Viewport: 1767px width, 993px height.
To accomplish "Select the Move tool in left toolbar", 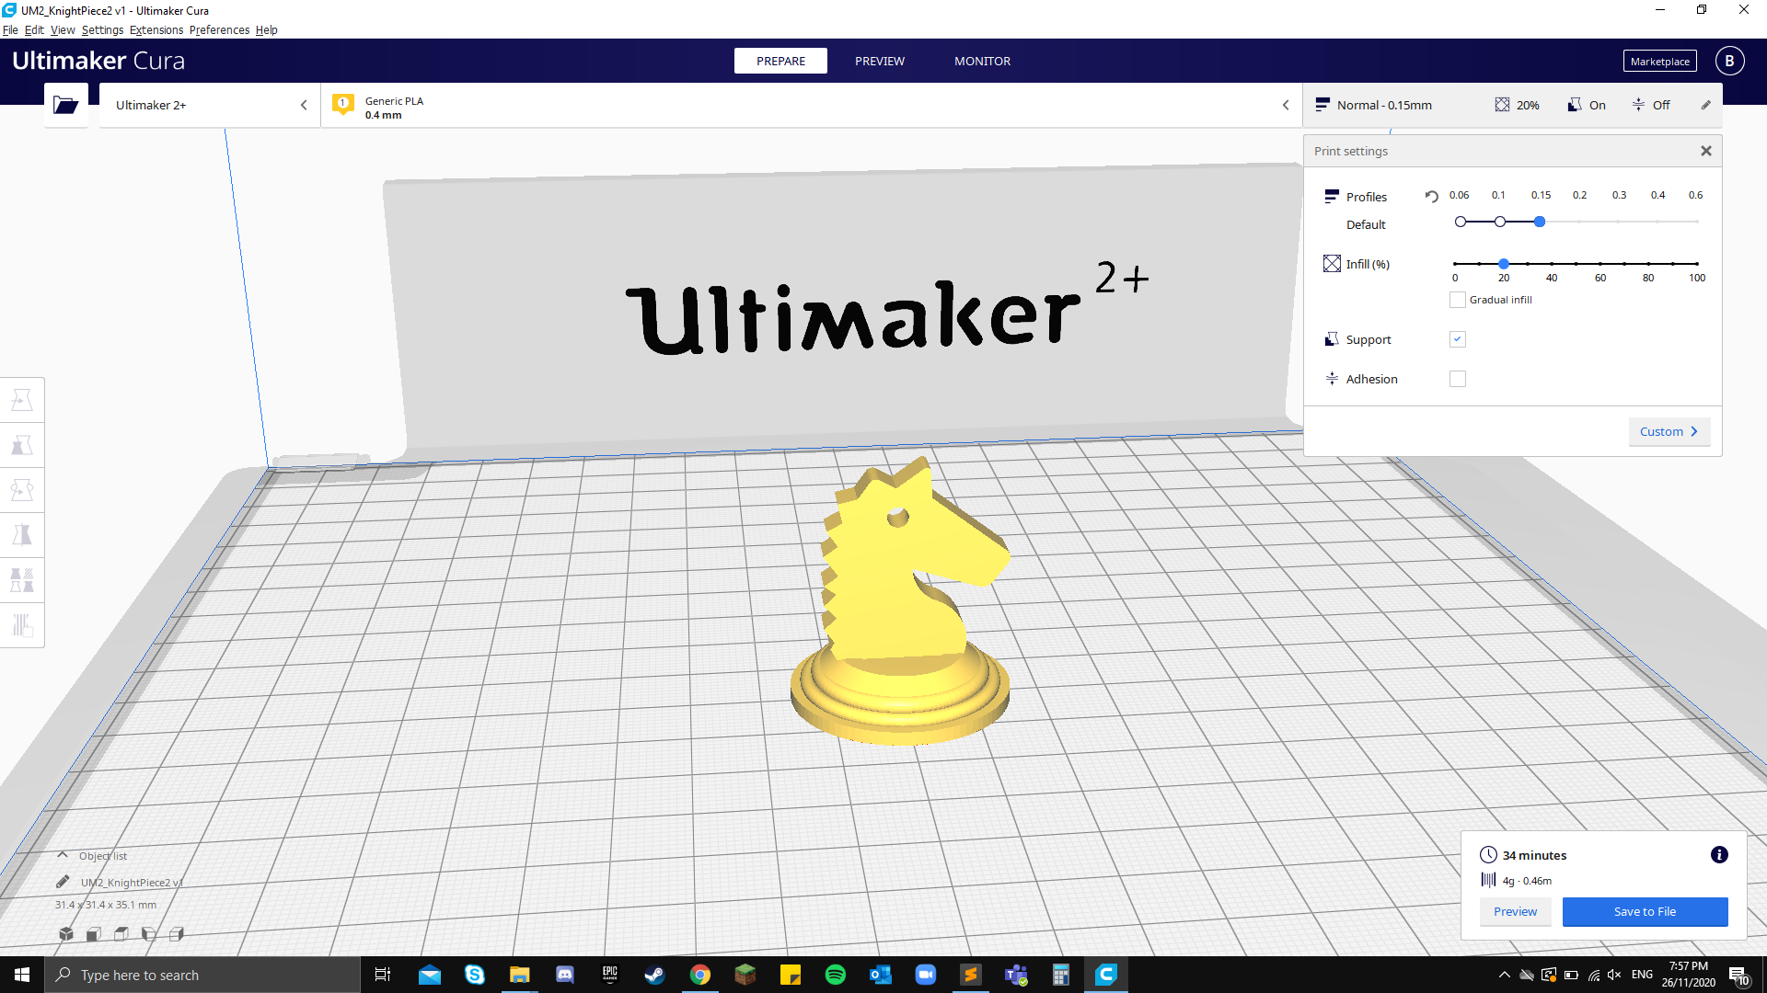I will [x=22, y=400].
